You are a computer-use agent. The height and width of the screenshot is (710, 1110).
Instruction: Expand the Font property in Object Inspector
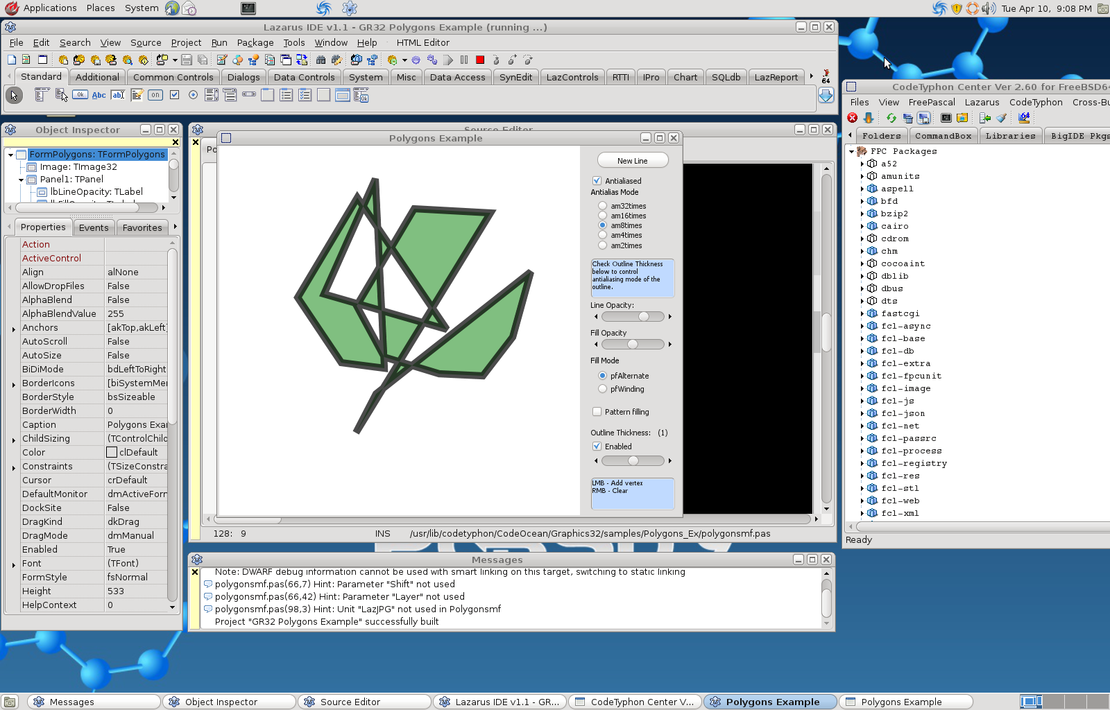(14, 565)
